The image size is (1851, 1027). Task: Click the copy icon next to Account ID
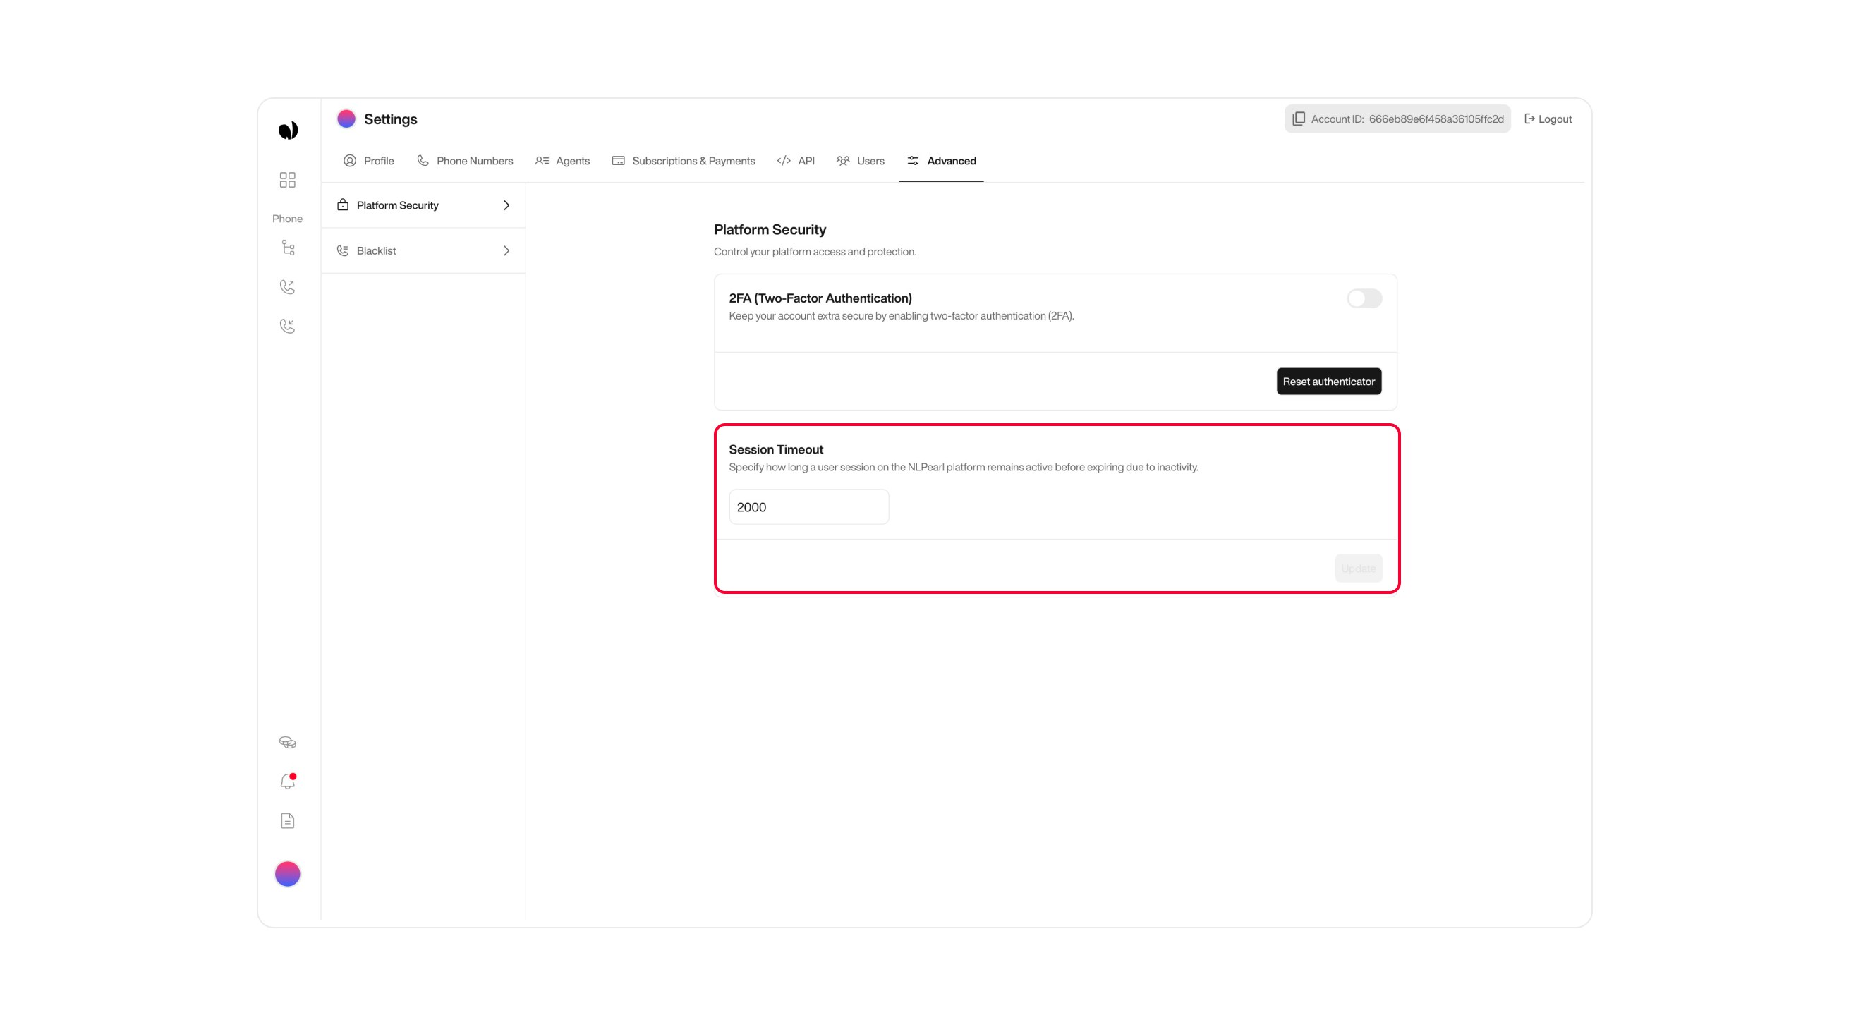tap(1299, 119)
